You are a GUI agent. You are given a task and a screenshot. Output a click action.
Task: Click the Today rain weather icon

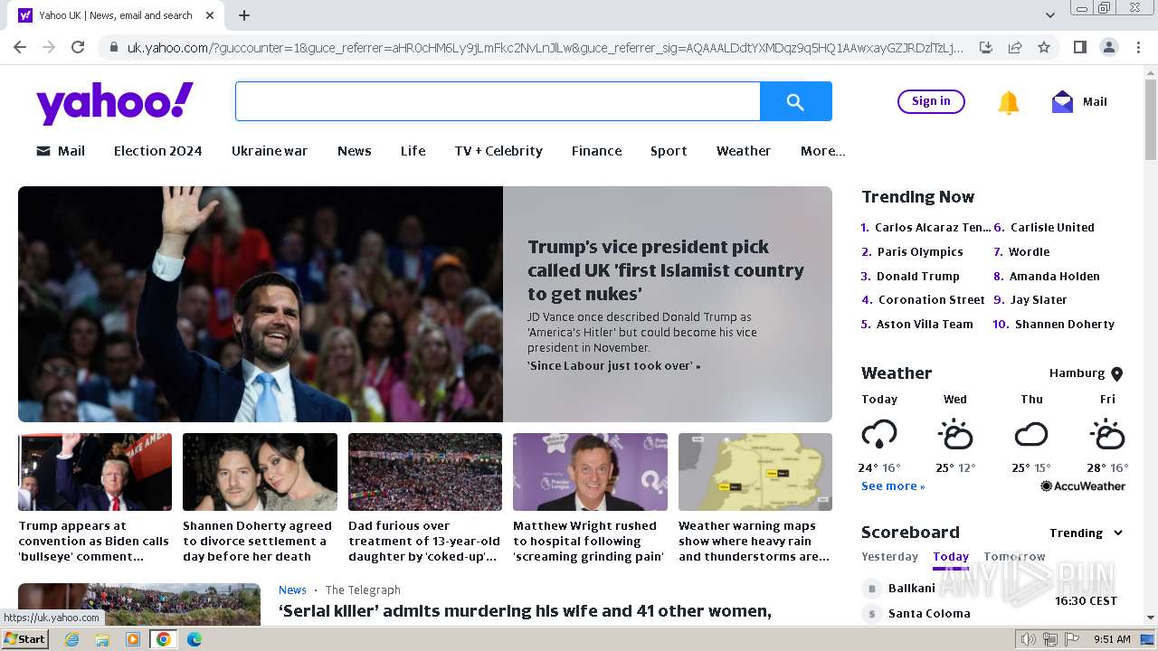click(x=879, y=435)
